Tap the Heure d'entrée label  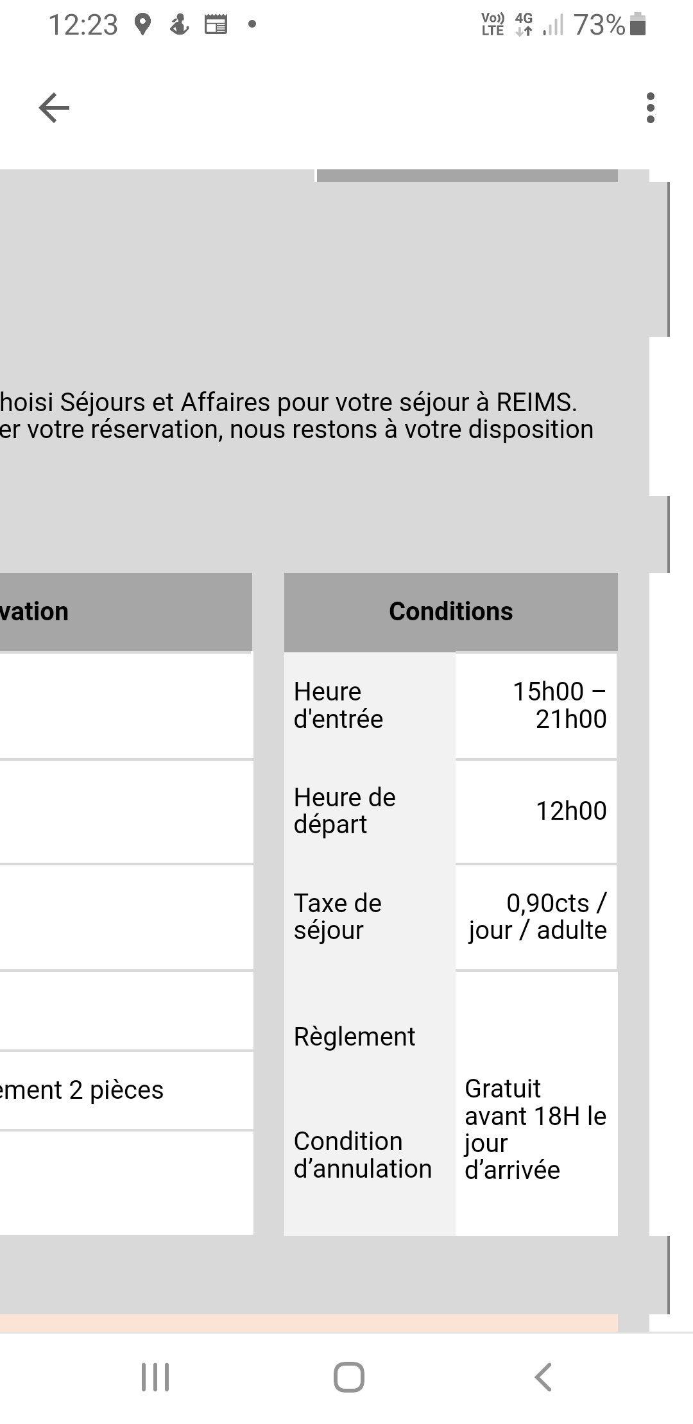point(338,706)
